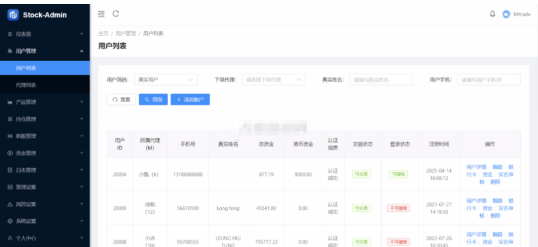The height and width of the screenshot is (247, 538).
Task: Select 用户列表 in the sidebar submenu
Action: click(x=45, y=68)
